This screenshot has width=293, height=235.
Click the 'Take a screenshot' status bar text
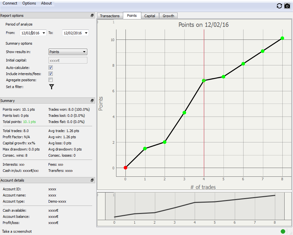(x=17, y=231)
